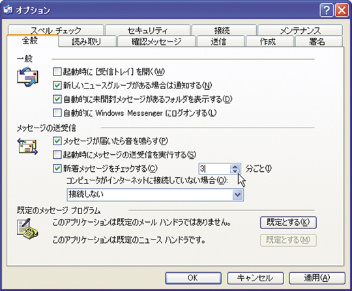
Task: Open the 接続しない dropdown
Action: 155,195
